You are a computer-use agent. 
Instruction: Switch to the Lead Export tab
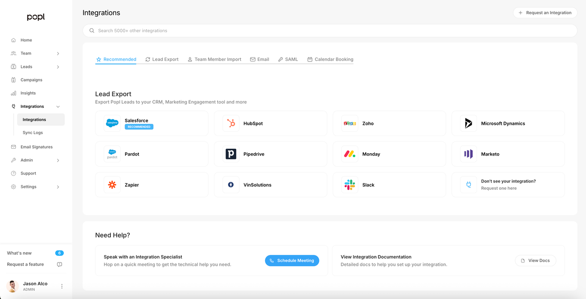click(162, 60)
